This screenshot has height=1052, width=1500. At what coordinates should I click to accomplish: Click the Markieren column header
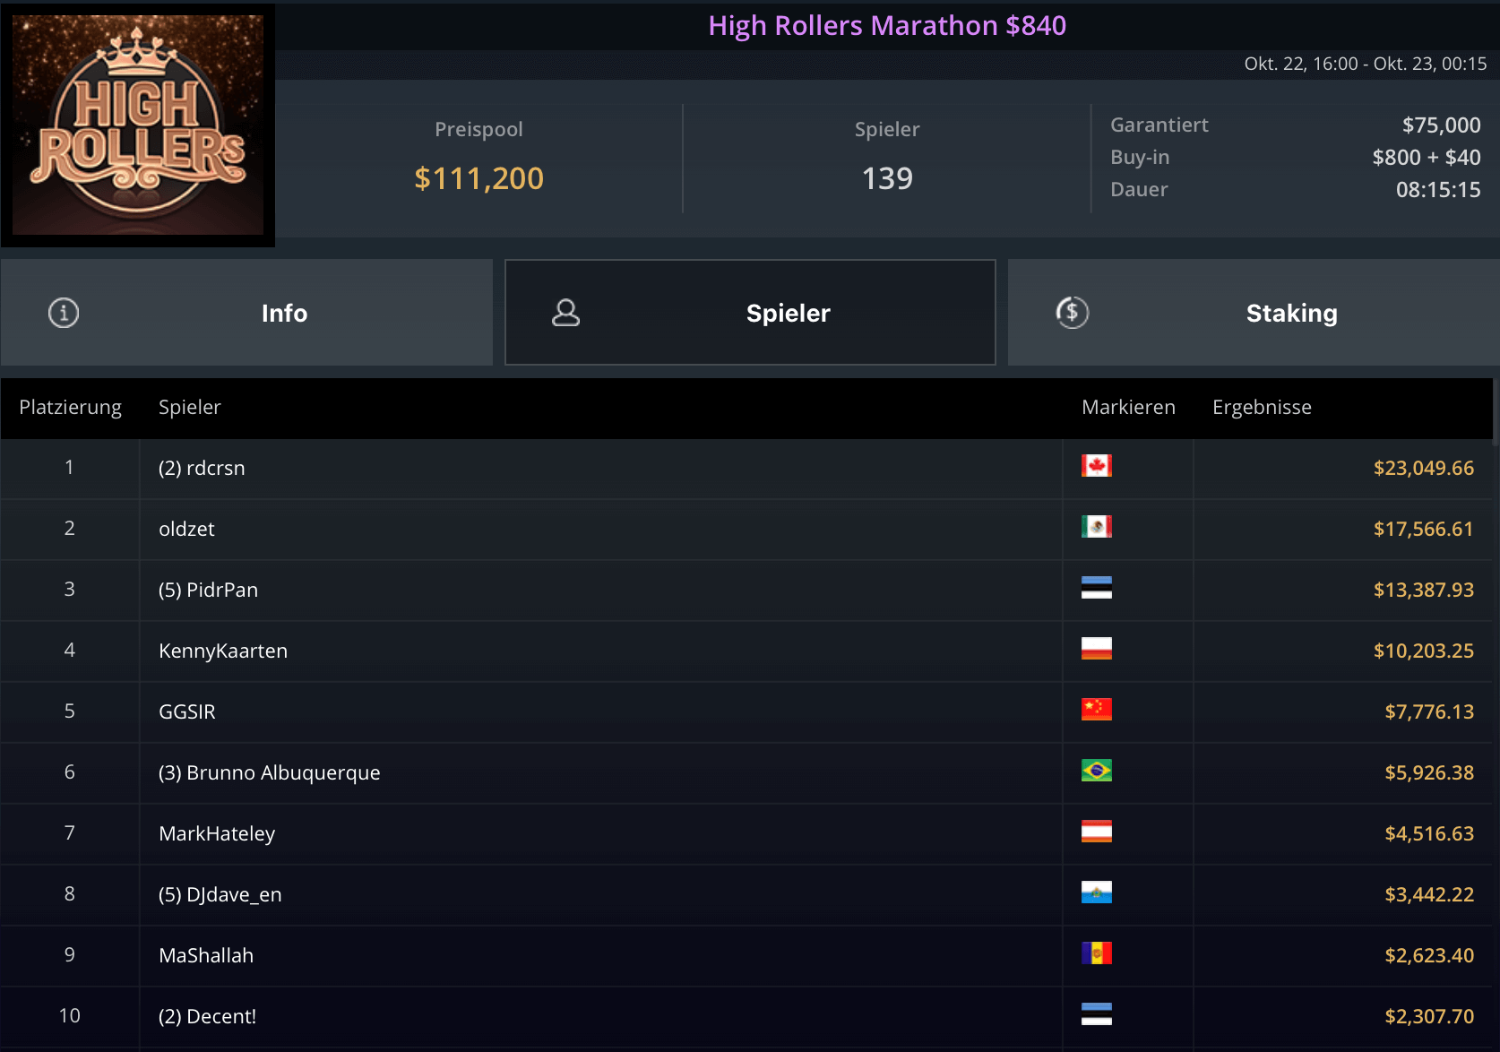point(1127,408)
